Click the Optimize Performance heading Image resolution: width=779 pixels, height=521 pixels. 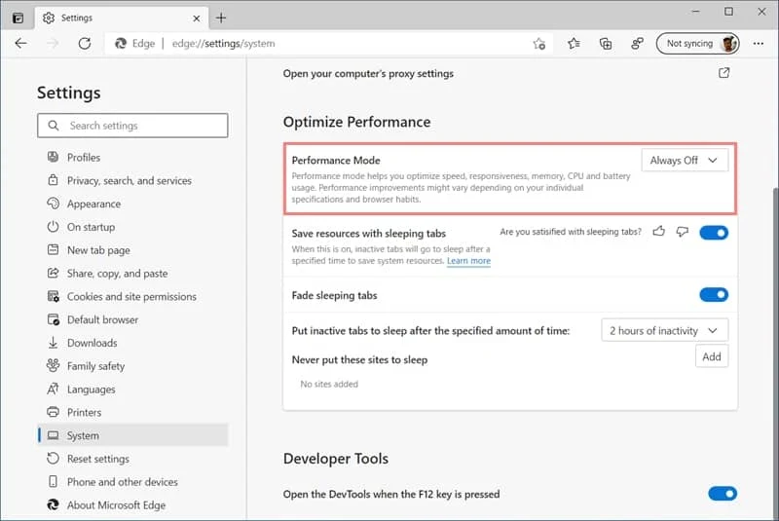pos(356,122)
